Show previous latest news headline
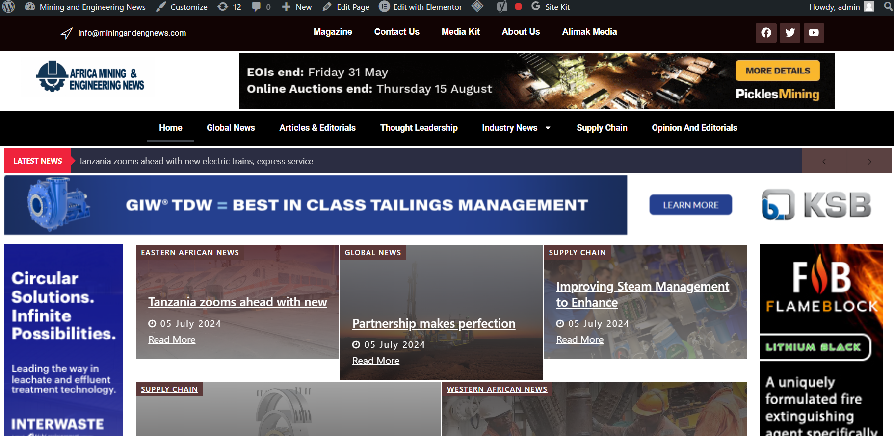The width and height of the screenshot is (894, 436). pyautogui.click(x=824, y=161)
